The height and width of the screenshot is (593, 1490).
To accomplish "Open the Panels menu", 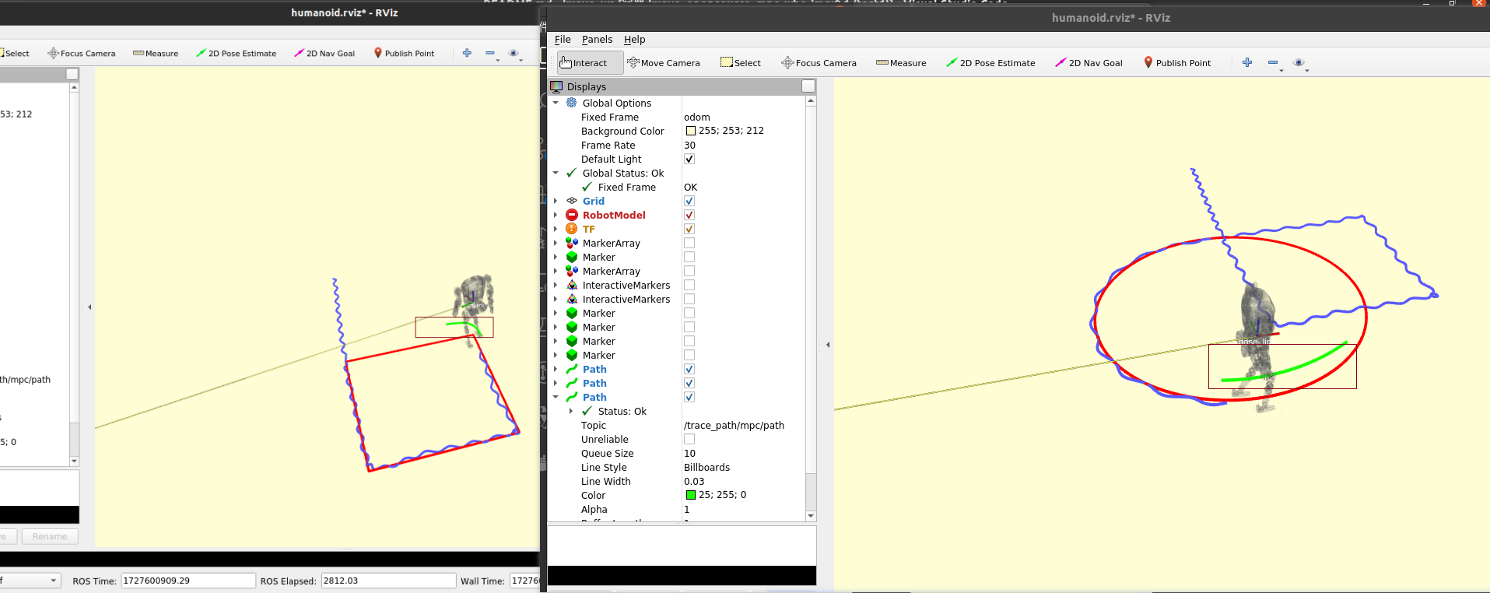I will pos(597,40).
